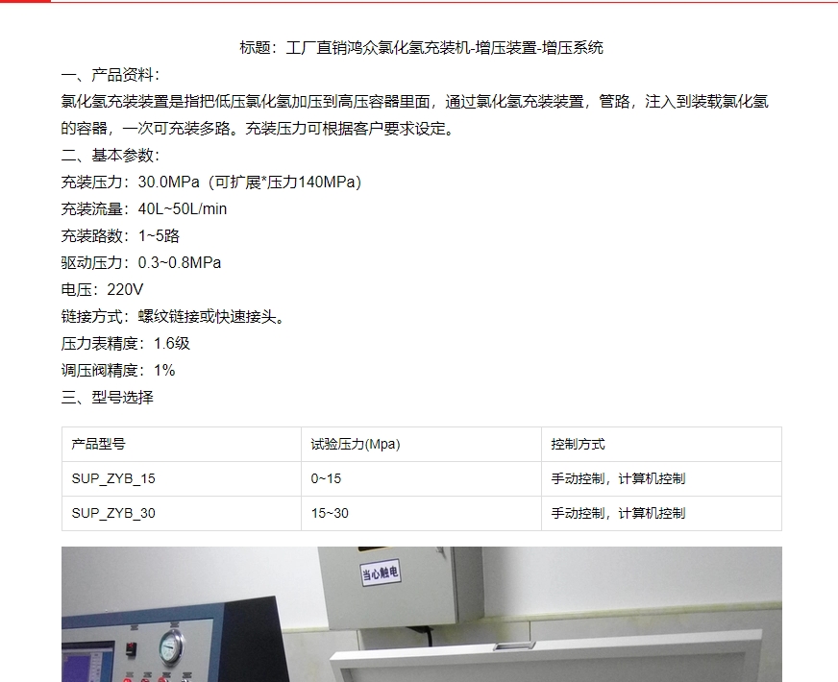Click 手动控制，计算机控制 in SUP_ZYB_15 row
This screenshot has width=838, height=682.
pos(661,479)
